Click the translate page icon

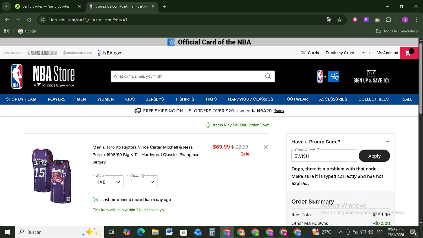[329, 20]
